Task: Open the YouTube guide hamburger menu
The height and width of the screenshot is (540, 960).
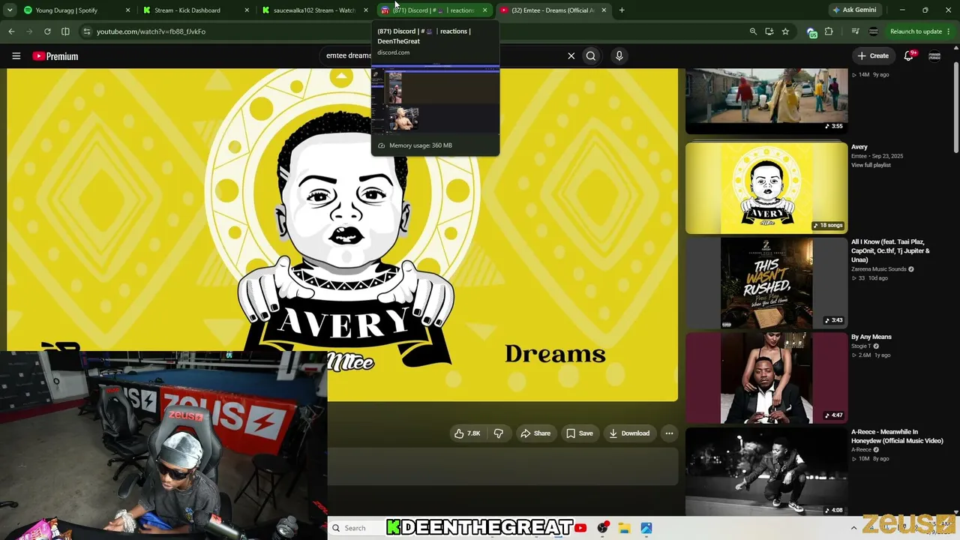Action: 16,55
